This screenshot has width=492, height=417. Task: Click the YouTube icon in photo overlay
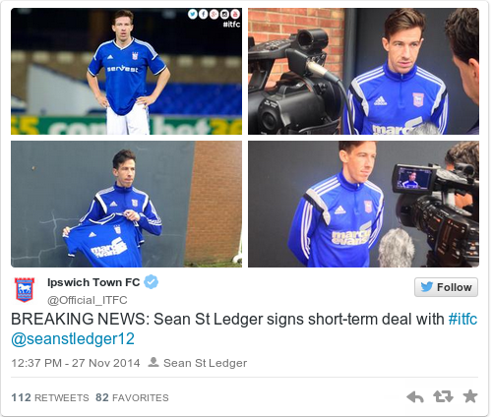point(235,14)
